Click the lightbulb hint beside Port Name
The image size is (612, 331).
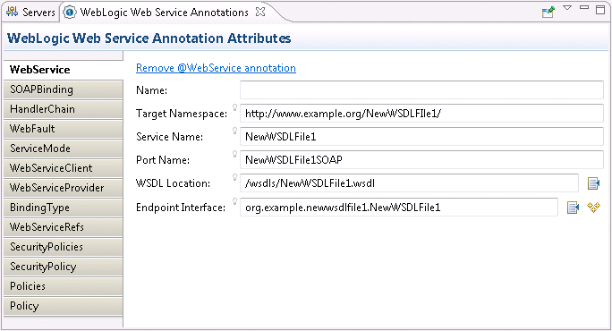235,154
